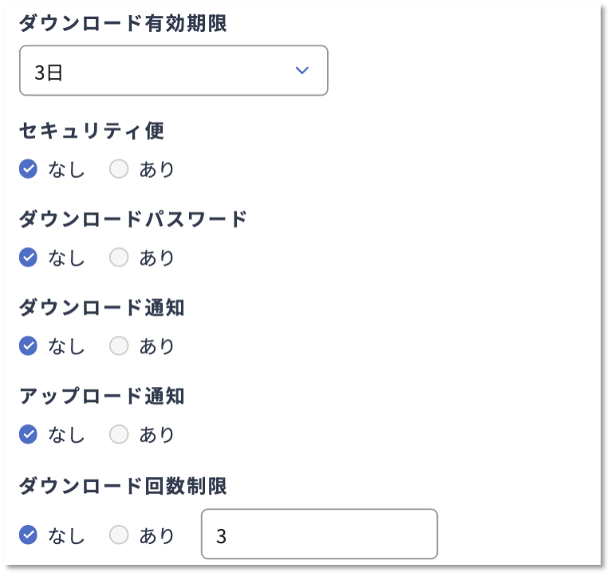The image size is (611, 576).
Task: Select なし radio button for セキュリティ便
Action: (29, 169)
